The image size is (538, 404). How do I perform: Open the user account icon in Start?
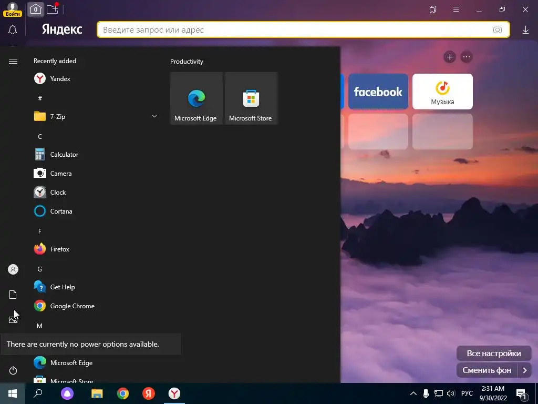pyautogui.click(x=13, y=269)
